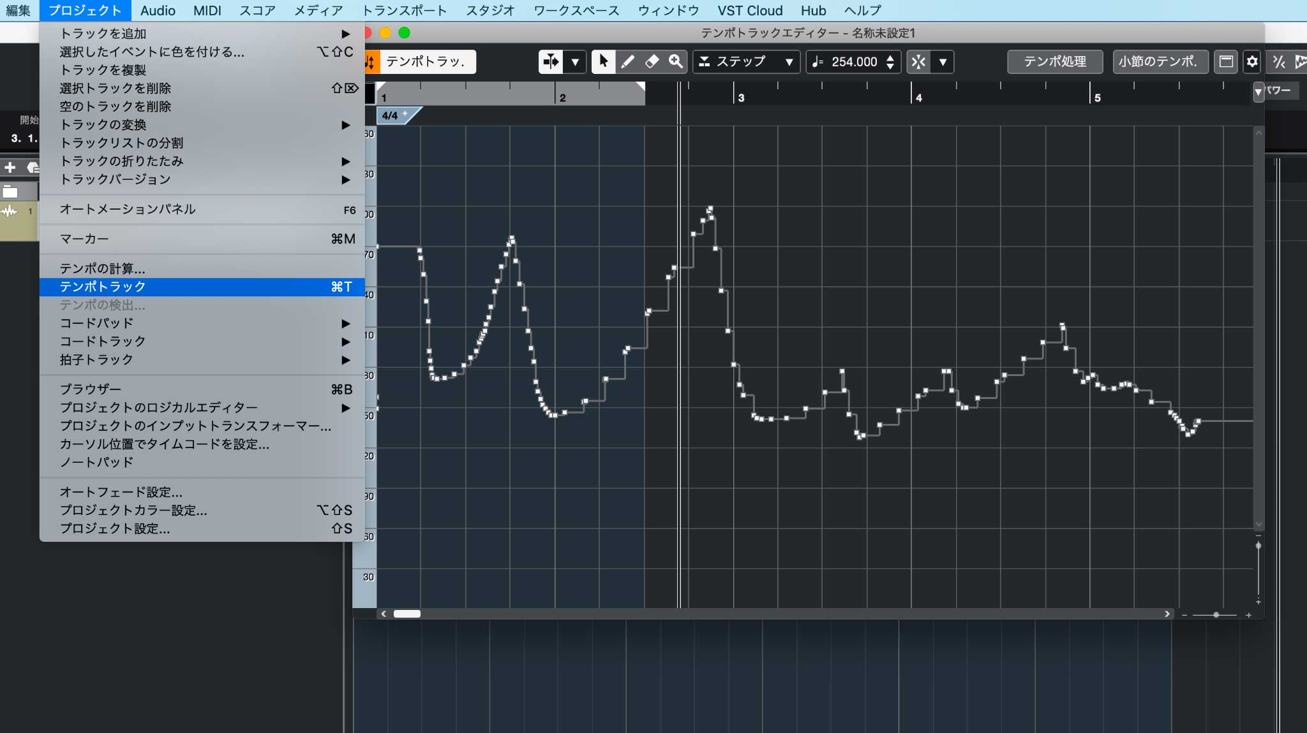Viewport: 1307px width, 733px height.
Task: Expand the トラックバージョン submenu
Action: pos(202,179)
